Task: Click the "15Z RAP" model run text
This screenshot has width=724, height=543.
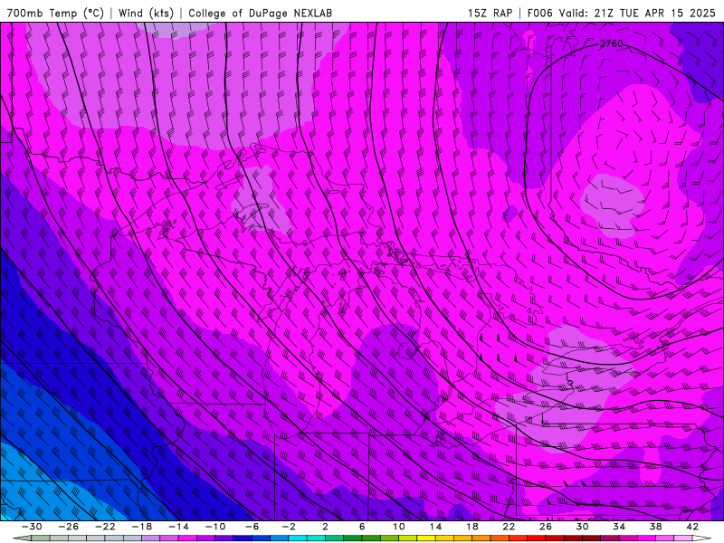Action: tap(490, 13)
